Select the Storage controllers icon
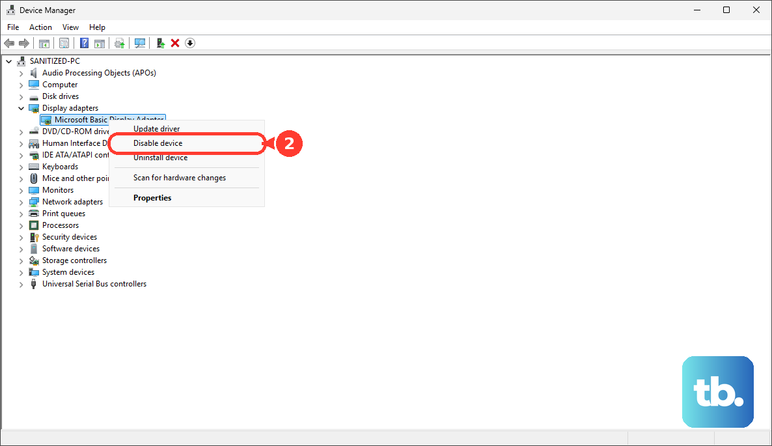 click(x=33, y=260)
